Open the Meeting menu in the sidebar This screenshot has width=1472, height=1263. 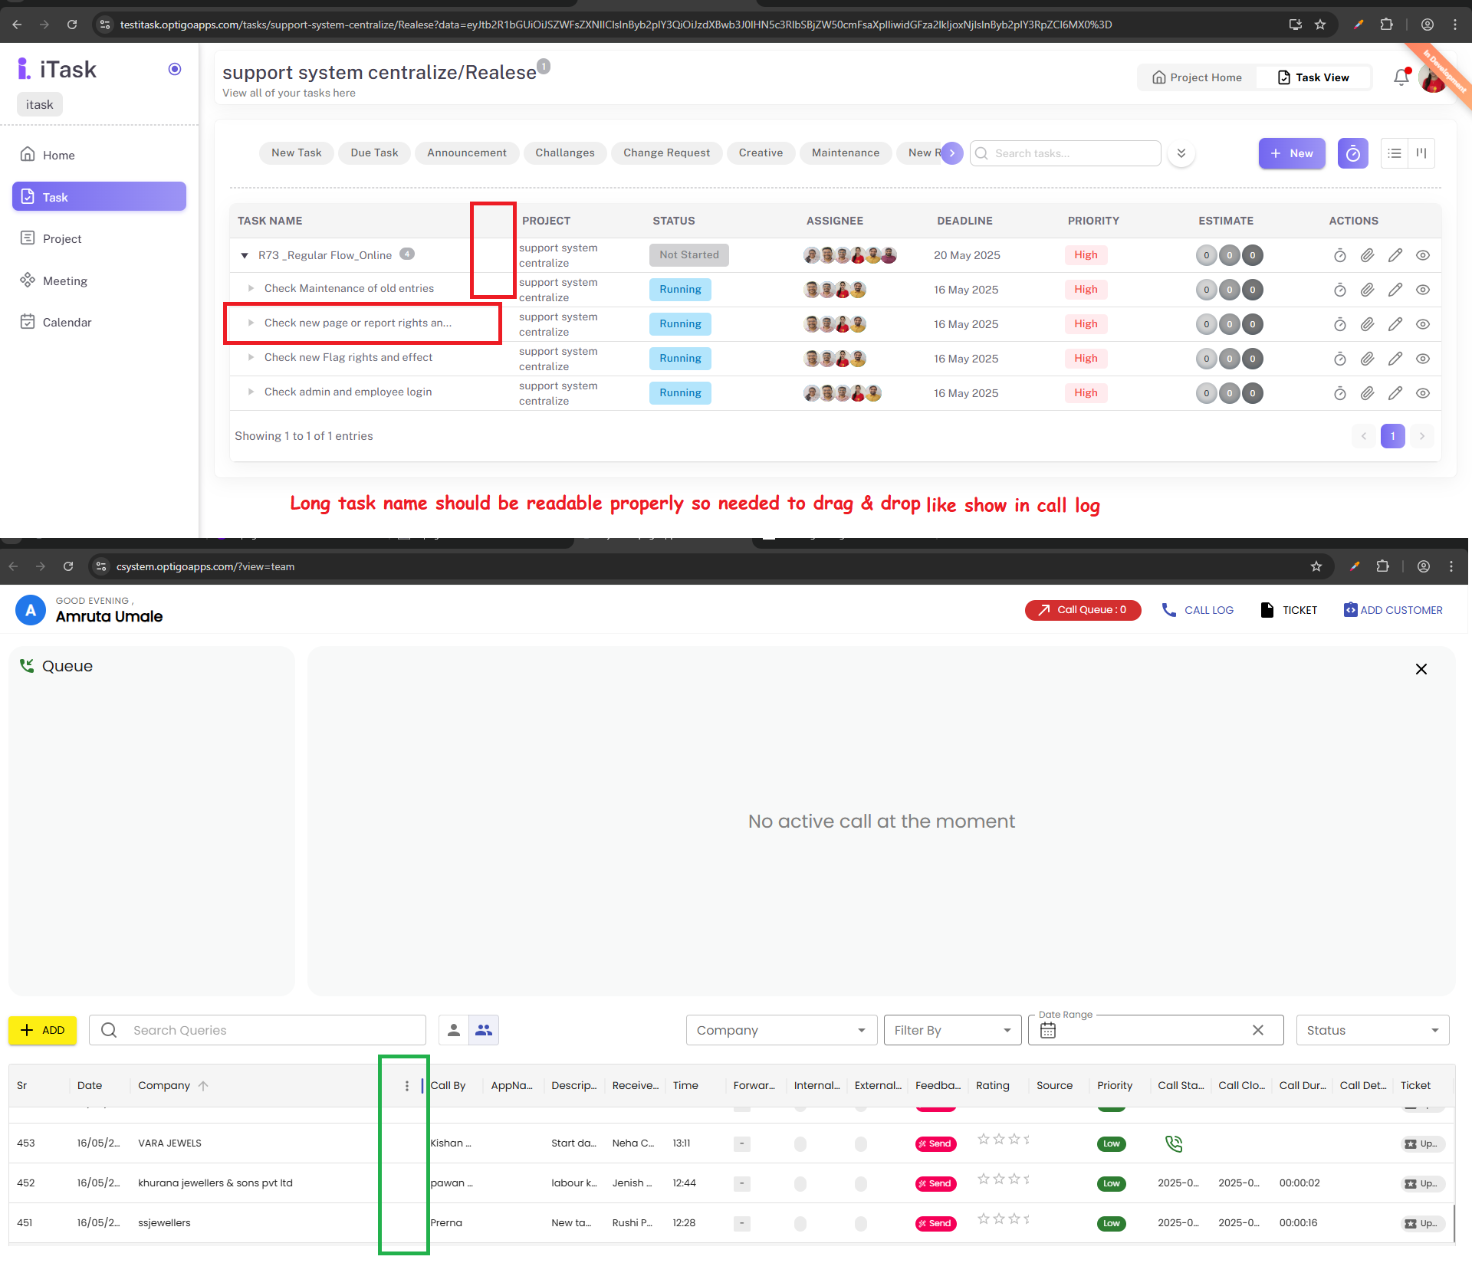[x=64, y=280]
